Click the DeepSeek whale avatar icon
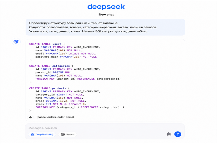Image resolution: width=217 pixels, height=144 pixels. [x=16, y=42]
